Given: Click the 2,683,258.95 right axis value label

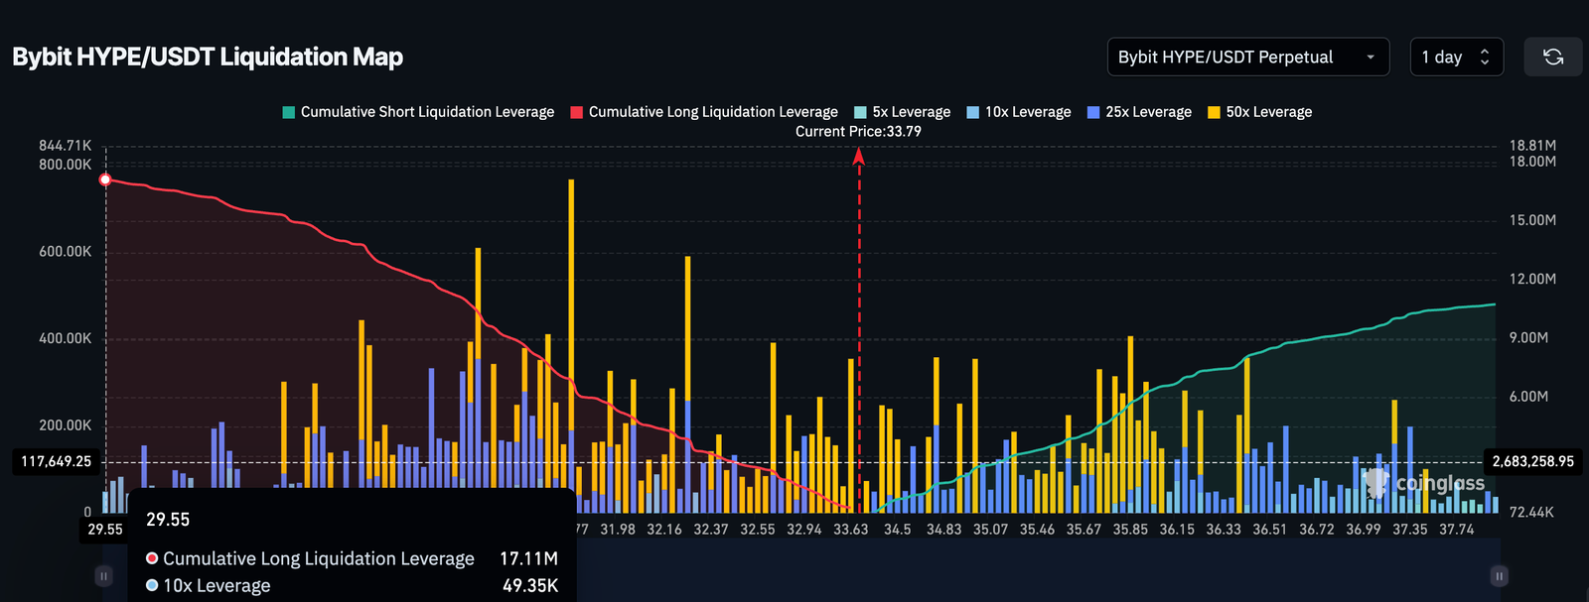Looking at the screenshot, I should pos(1532,461).
